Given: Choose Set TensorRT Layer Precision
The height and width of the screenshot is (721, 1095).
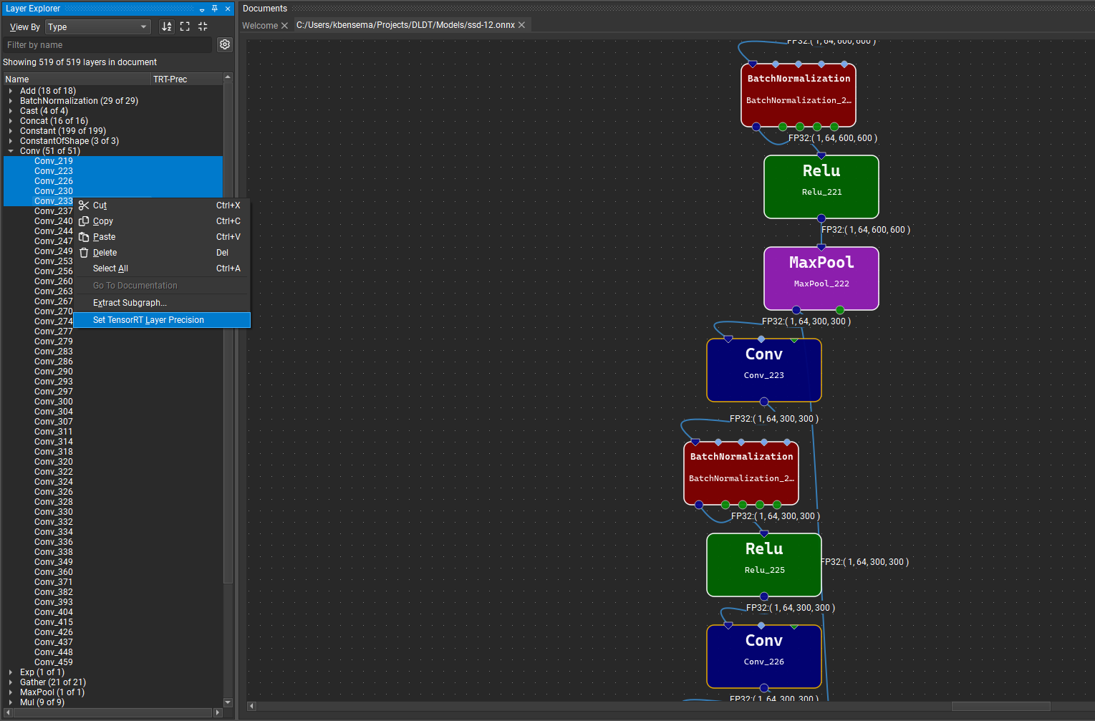Looking at the screenshot, I should 148,319.
